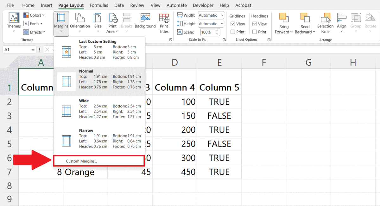Switch to the Formulas ribbon tab

(x=99, y=5)
